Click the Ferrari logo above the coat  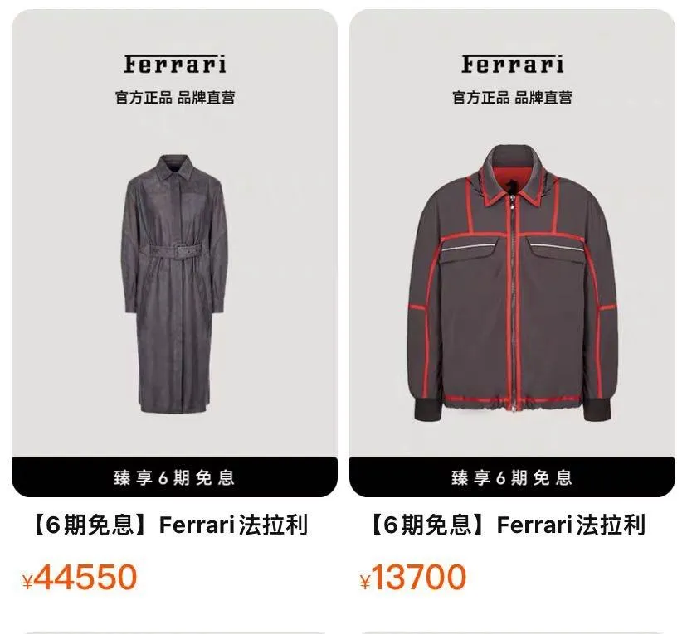click(x=175, y=64)
